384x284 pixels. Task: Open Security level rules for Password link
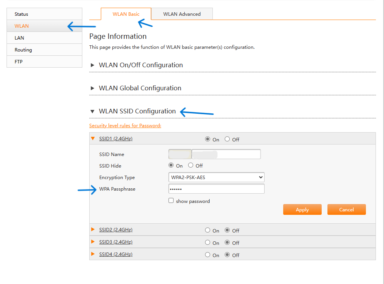point(125,126)
